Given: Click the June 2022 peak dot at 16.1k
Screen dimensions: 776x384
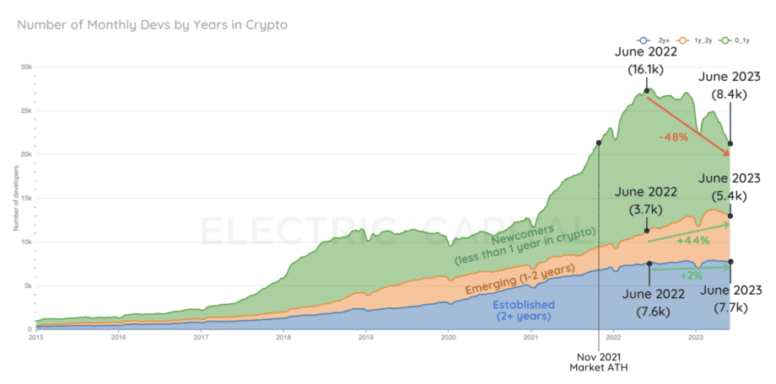Looking at the screenshot, I should 647,90.
